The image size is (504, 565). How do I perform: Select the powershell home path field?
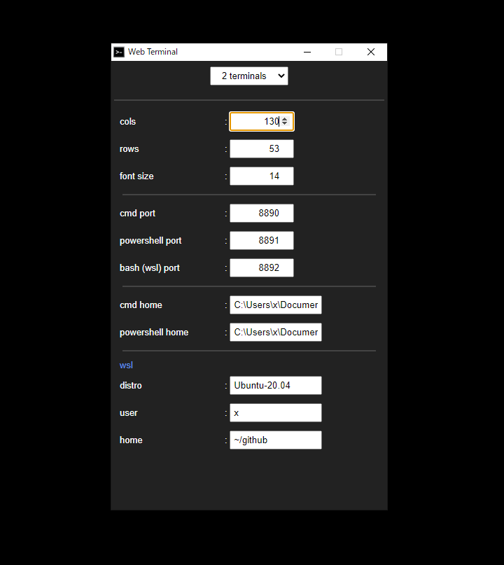[275, 332]
